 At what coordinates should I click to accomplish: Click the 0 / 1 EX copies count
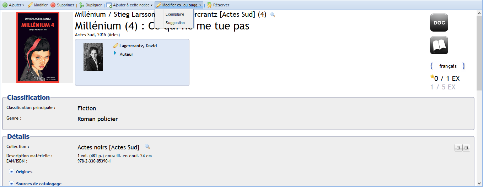tap(447, 79)
